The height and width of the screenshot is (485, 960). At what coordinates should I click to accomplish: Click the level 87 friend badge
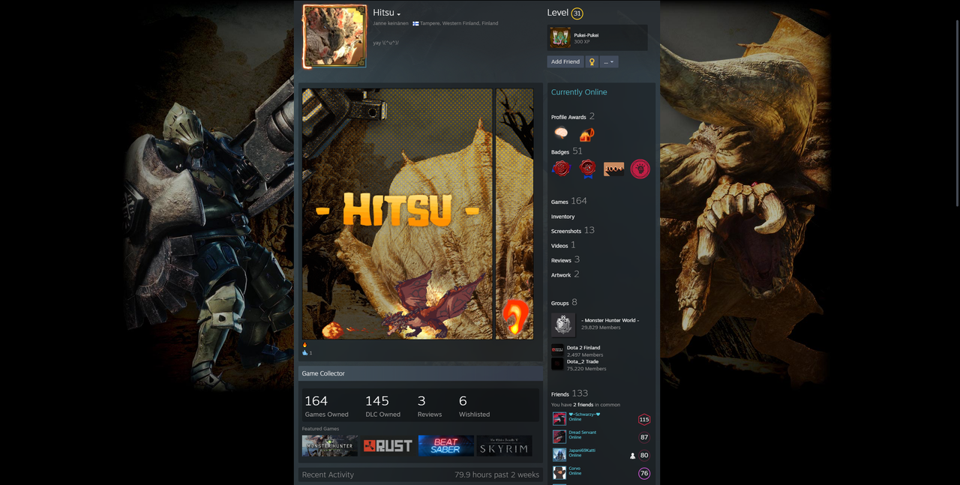click(x=644, y=437)
